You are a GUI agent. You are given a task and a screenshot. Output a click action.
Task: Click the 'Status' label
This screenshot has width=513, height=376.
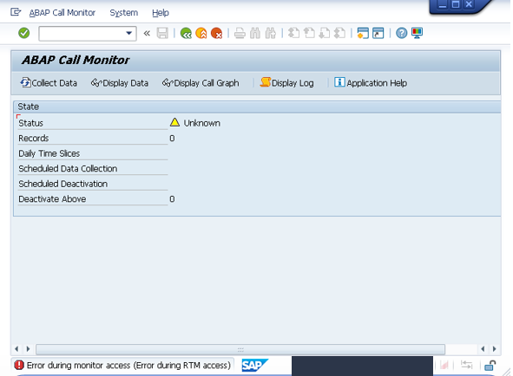click(x=30, y=123)
